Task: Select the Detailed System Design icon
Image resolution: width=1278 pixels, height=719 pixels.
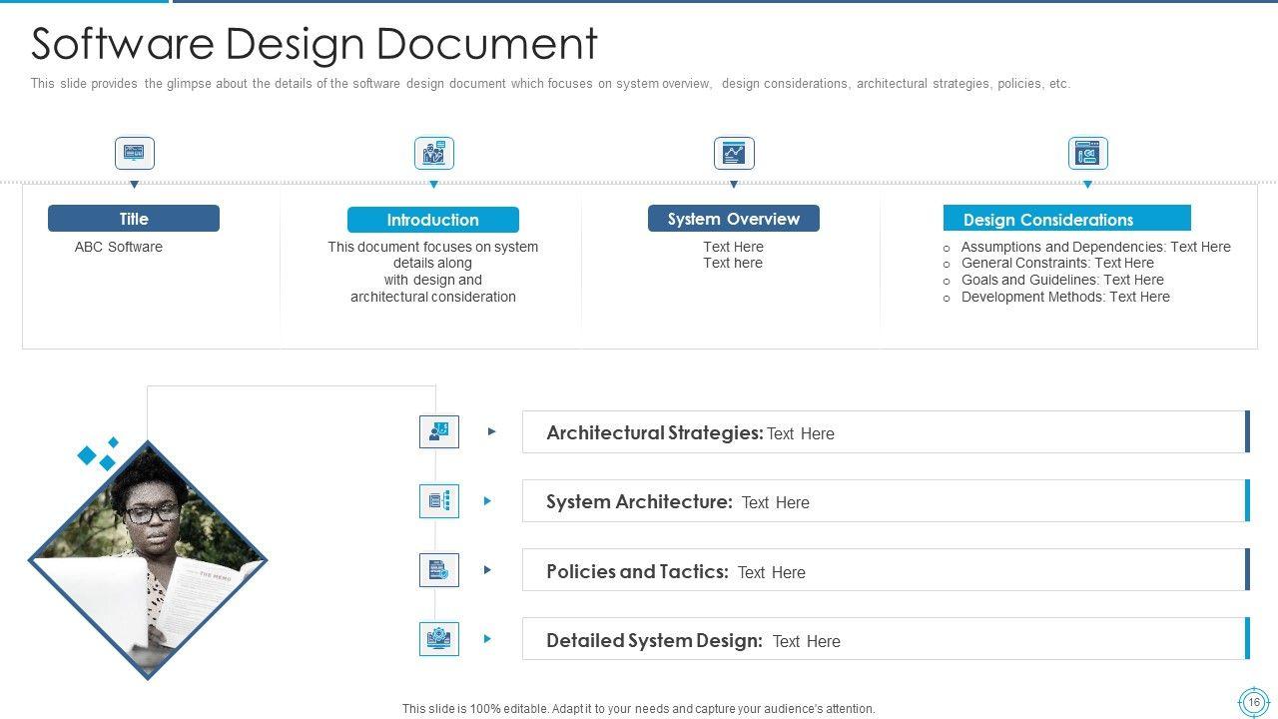Action: 439,639
